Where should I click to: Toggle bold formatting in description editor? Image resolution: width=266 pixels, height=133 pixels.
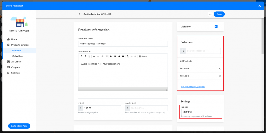coord(81,56)
